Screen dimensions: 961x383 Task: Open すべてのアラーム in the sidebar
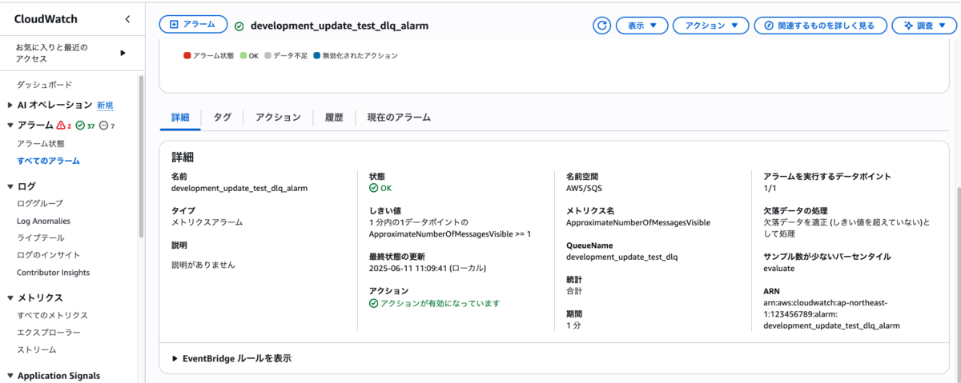(49, 161)
